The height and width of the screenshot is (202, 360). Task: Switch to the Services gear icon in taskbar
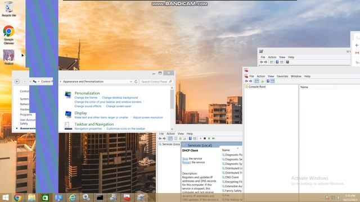(86, 198)
